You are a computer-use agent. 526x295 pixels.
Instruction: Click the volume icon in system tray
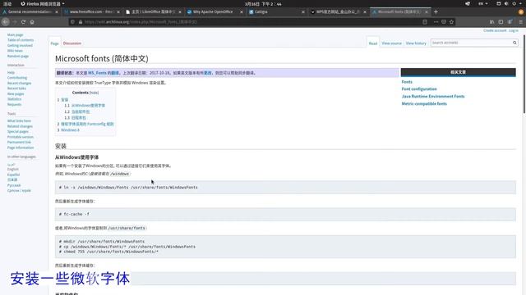point(506,3)
